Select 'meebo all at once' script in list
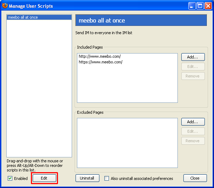The image size is (214, 188). [39, 17]
